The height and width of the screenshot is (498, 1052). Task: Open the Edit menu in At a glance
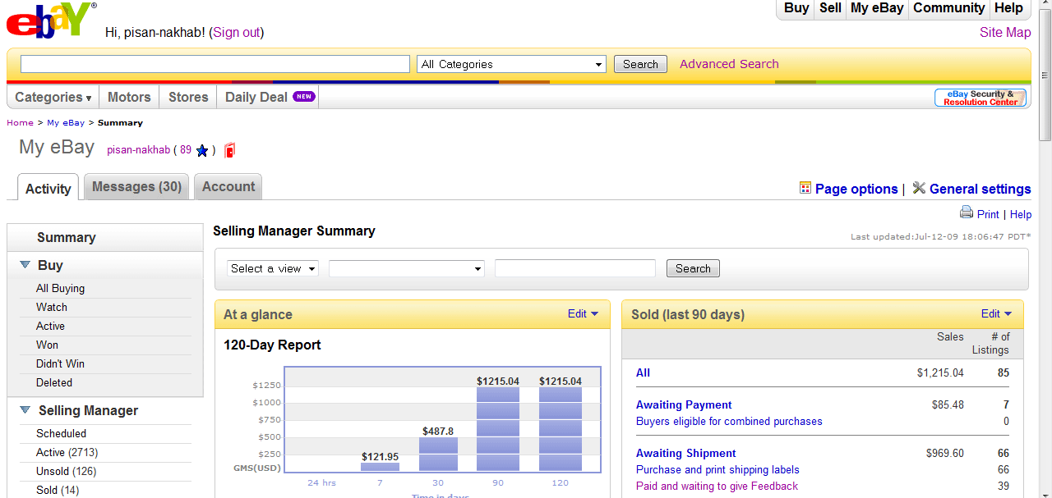tap(584, 313)
